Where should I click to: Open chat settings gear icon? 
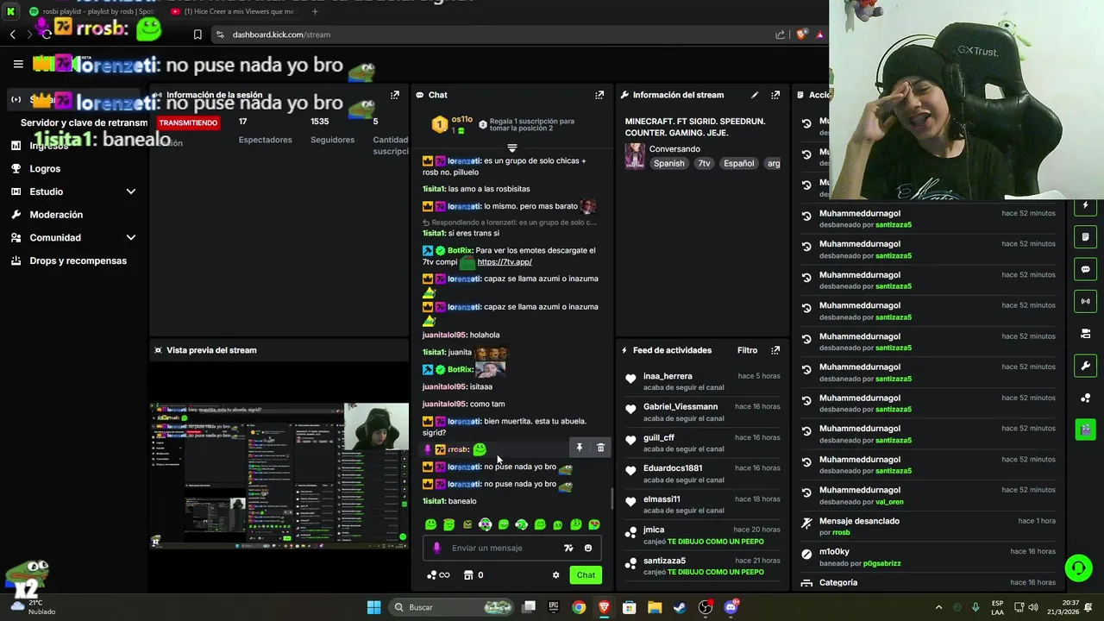pyautogui.click(x=555, y=575)
